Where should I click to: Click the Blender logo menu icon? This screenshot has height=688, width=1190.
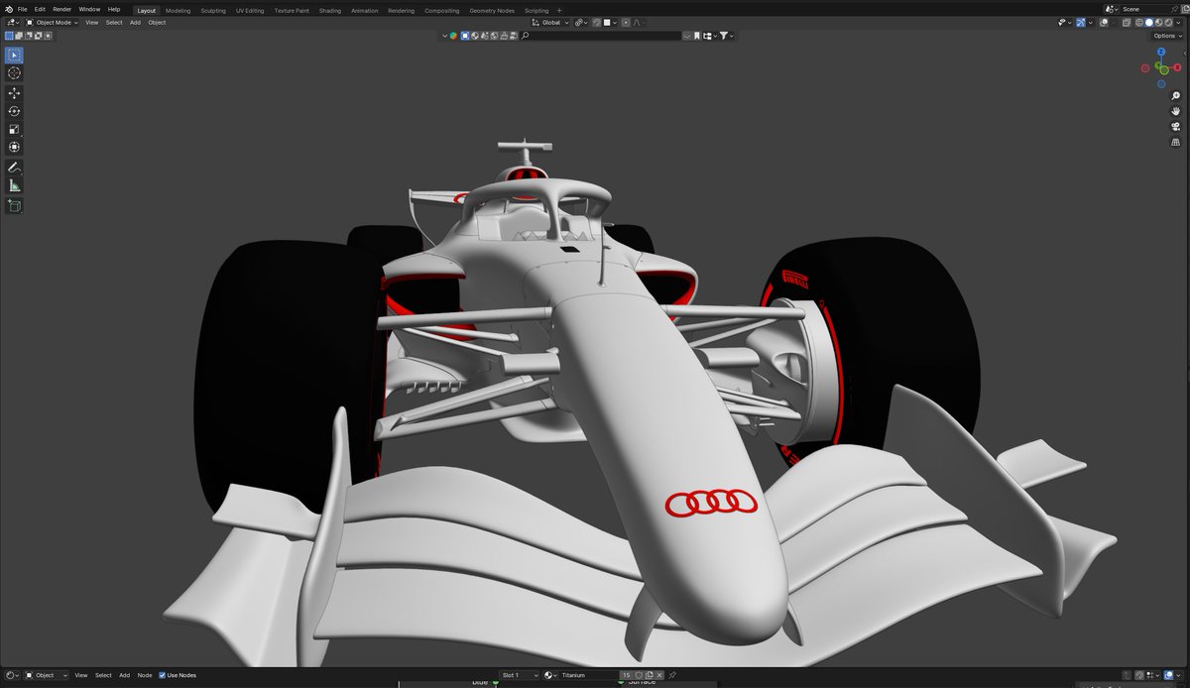8,9
